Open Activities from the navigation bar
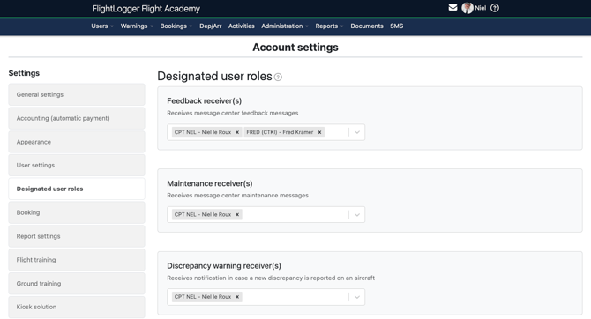This screenshot has width=591, height=319. pyautogui.click(x=241, y=26)
